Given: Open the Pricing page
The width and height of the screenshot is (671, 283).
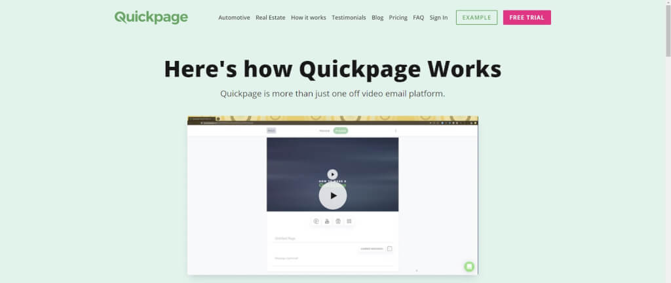Looking at the screenshot, I should 398,18.
